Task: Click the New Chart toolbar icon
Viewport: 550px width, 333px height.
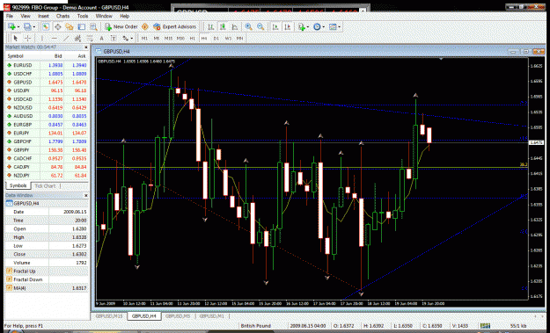Action: [x=11, y=26]
